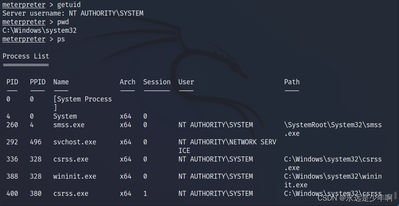Click the getuid command text

click(69, 5)
